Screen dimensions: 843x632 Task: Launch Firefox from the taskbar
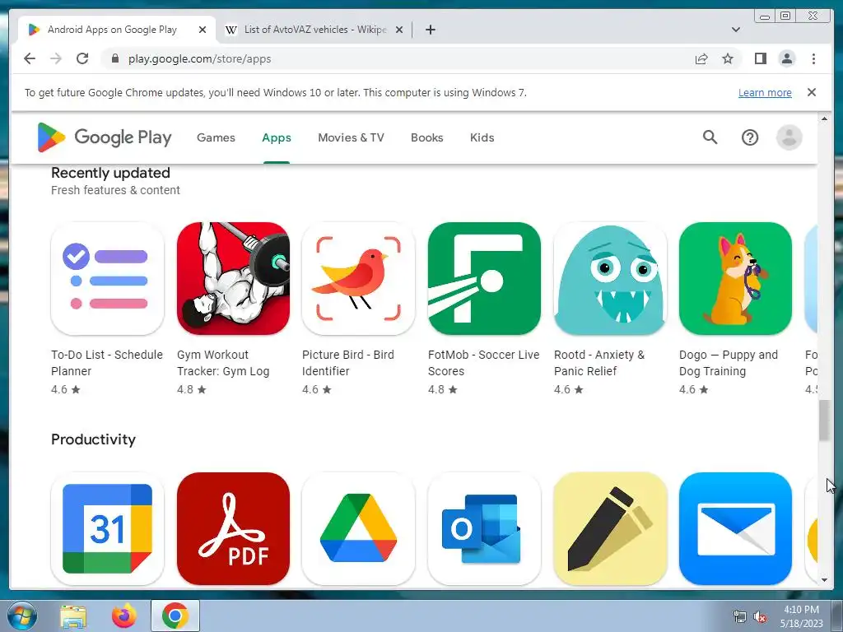[124, 616]
